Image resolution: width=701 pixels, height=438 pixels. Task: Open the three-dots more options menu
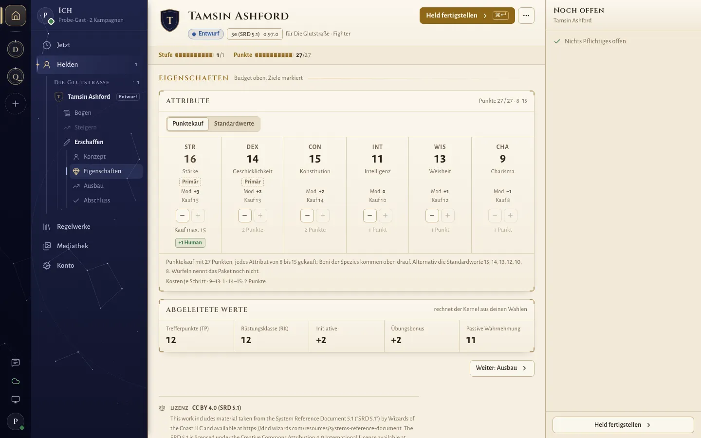click(526, 16)
